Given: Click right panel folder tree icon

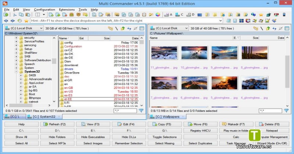Looking at the screenshot, I should pos(255,29).
